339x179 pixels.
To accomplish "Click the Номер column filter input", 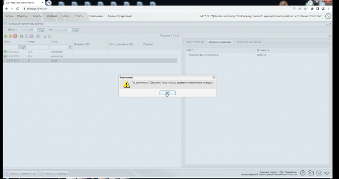I will pyautogui.click(x=38, y=47).
